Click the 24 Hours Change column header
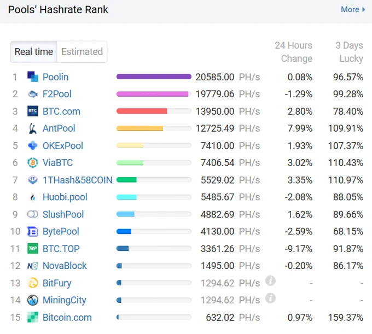 (293, 52)
